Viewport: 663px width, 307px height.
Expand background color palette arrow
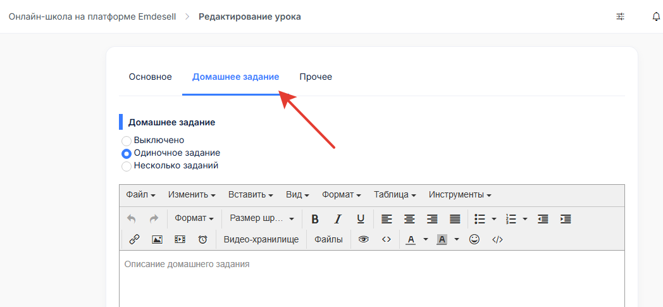[x=457, y=239]
